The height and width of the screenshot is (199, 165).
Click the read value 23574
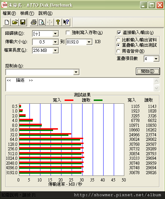[151, 135]
